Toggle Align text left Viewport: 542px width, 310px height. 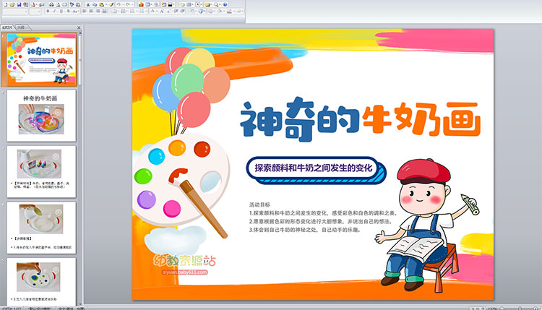point(84,11)
